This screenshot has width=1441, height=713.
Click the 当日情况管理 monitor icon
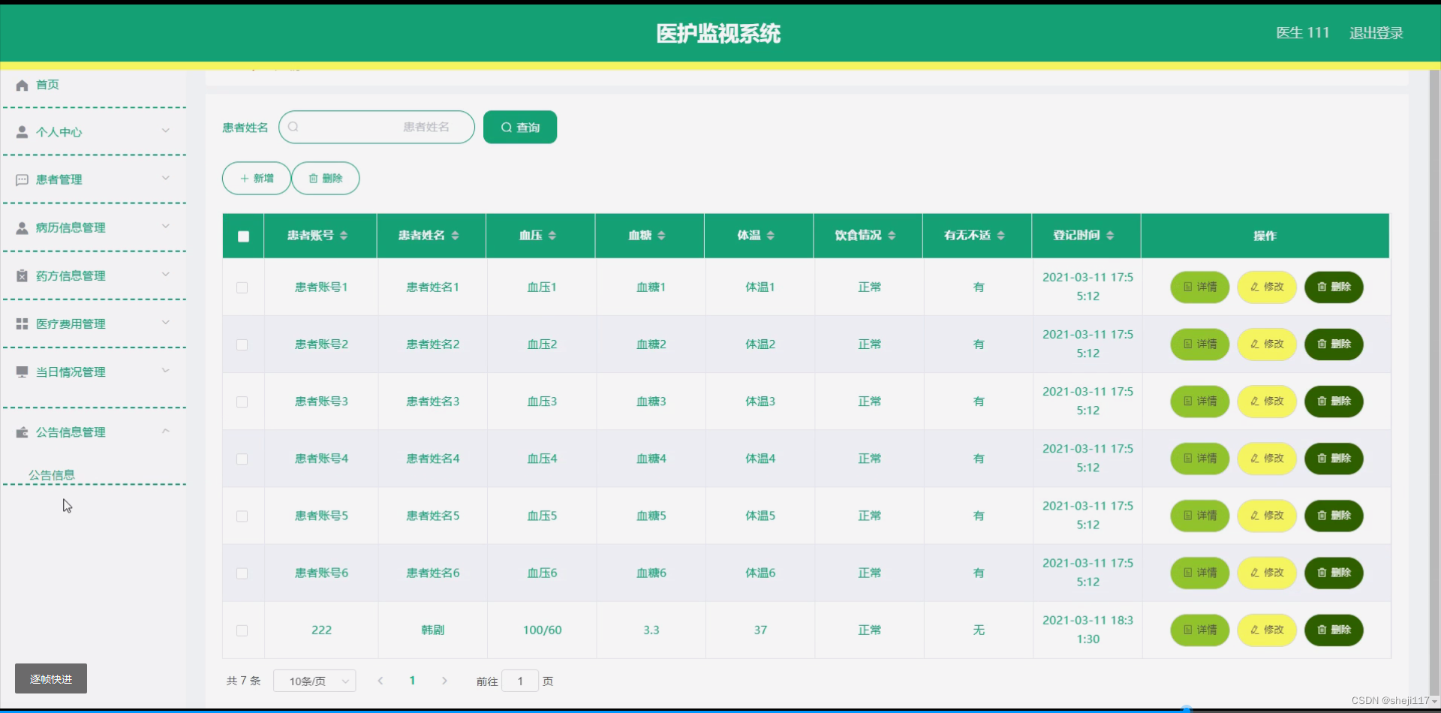pos(21,372)
